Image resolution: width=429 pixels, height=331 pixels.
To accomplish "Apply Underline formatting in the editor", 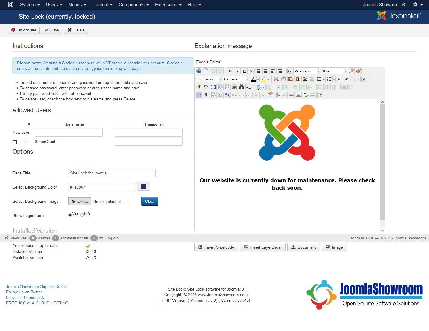I will pyautogui.click(x=244, y=71).
